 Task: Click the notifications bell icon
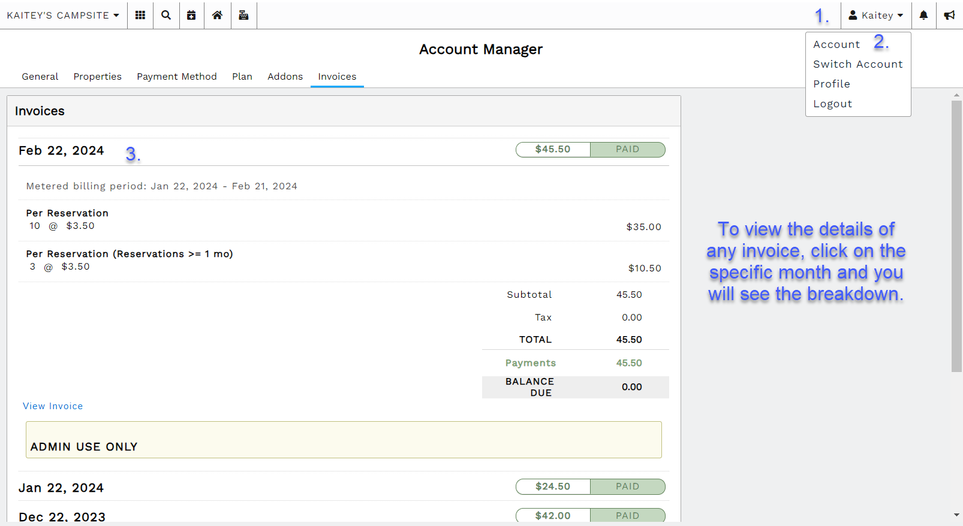tap(923, 15)
